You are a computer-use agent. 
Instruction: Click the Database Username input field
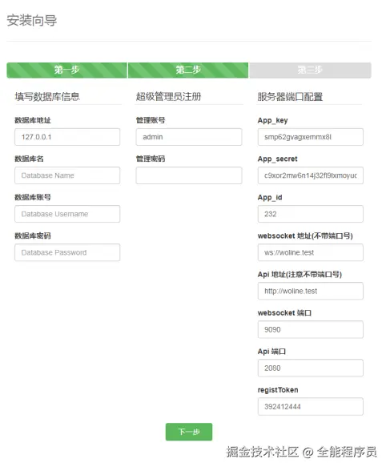coord(67,214)
